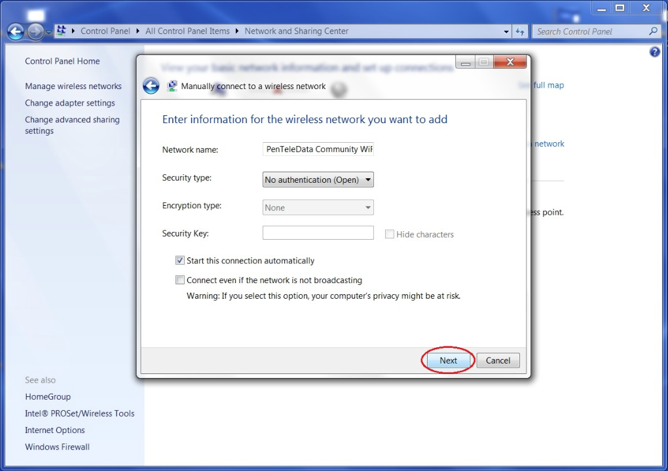Close the wizard dialog with red X
Viewport: 668px width, 471px height.
pos(510,62)
